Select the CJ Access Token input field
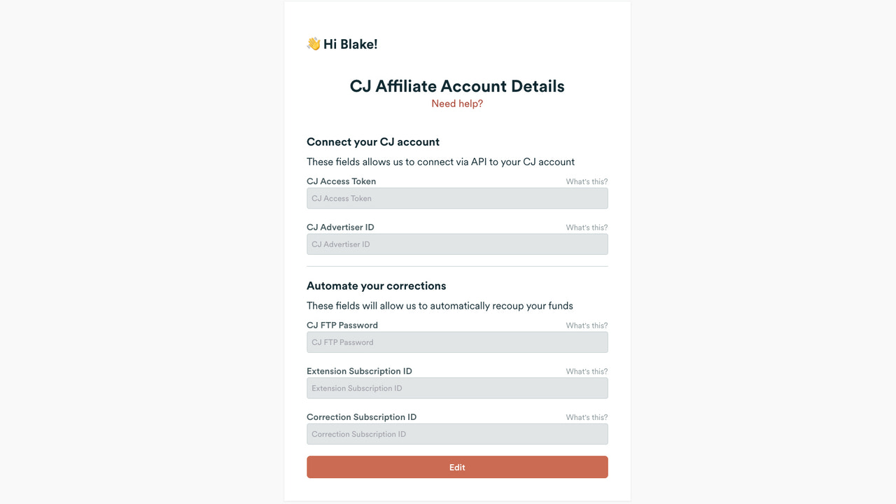The image size is (896, 504). click(457, 198)
